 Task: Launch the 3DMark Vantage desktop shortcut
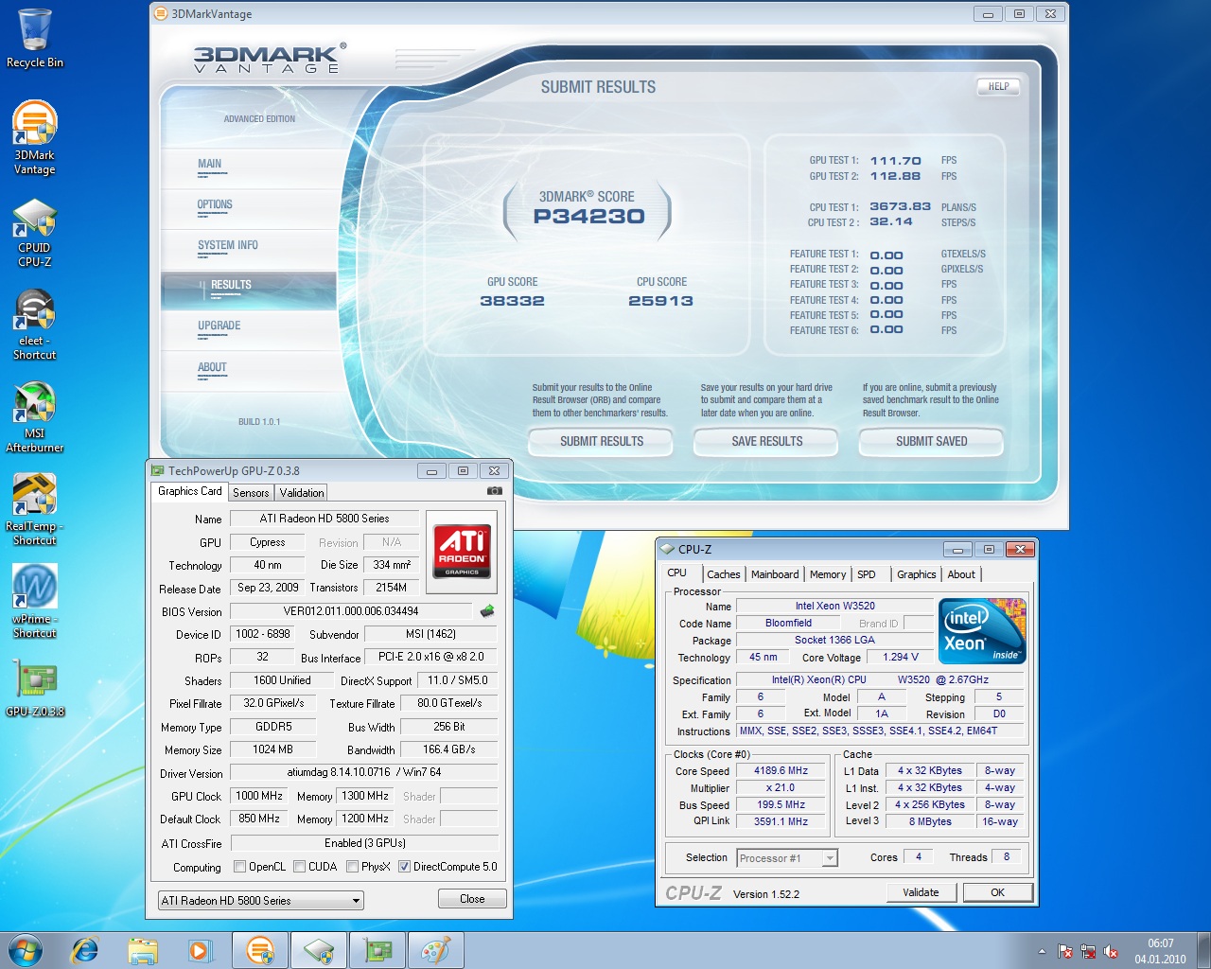(x=35, y=138)
